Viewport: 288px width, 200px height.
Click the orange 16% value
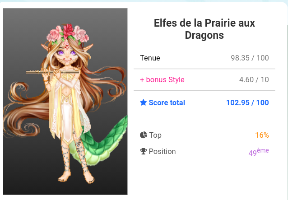coord(262,135)
